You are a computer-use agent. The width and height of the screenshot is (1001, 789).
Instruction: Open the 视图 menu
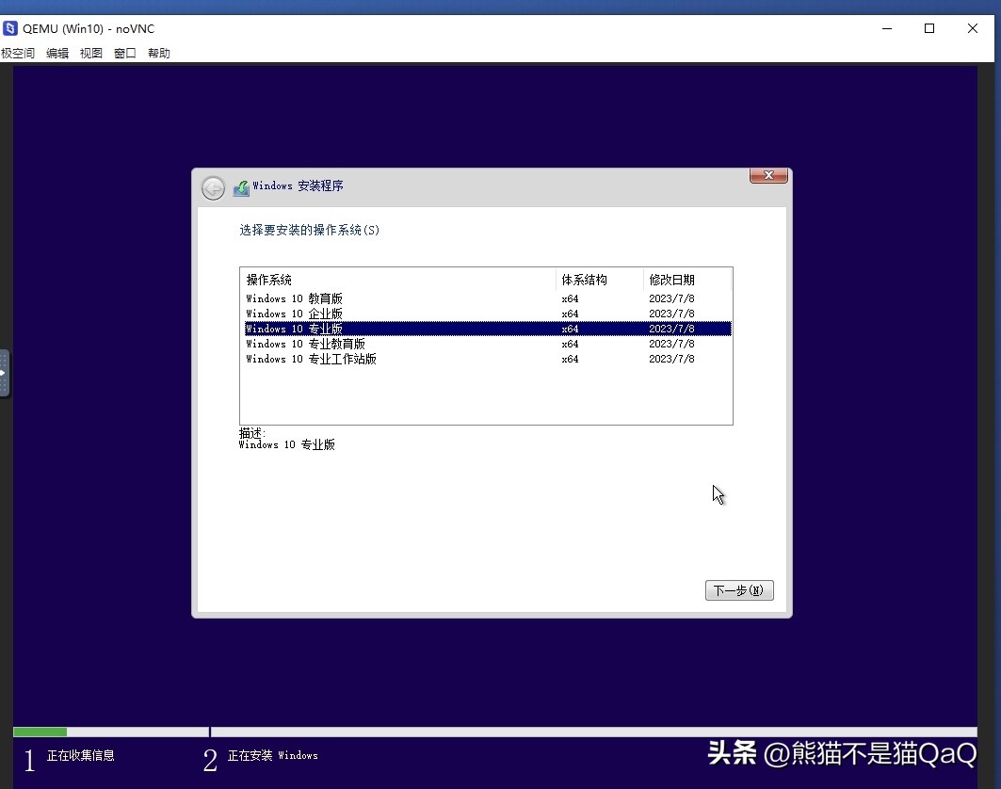coord(91,53)
